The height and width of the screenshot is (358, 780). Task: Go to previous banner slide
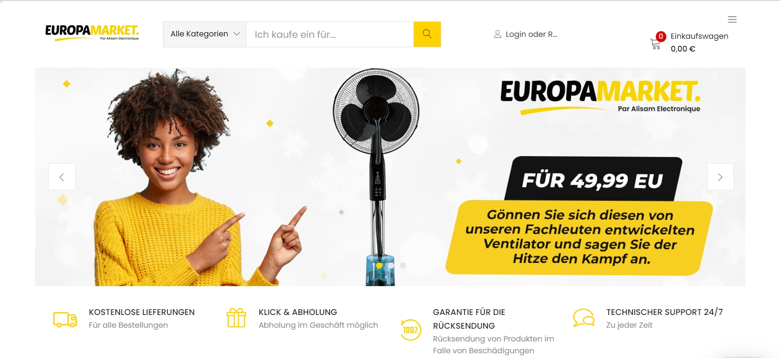tap(62, 177)
